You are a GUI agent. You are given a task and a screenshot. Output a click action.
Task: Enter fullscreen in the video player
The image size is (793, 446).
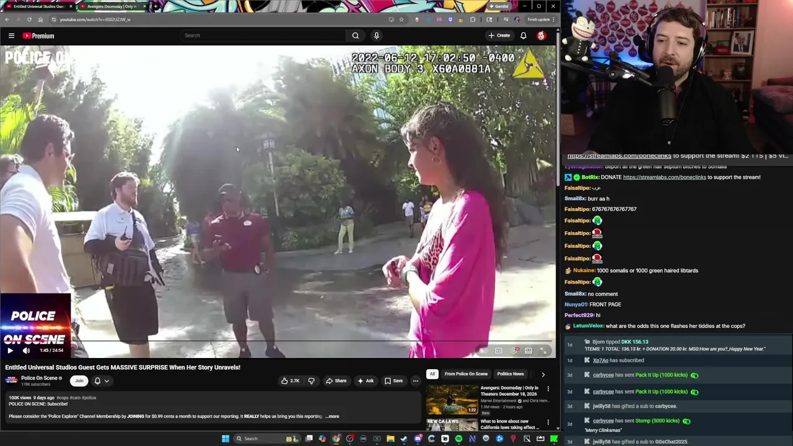(x=543, y=351)
